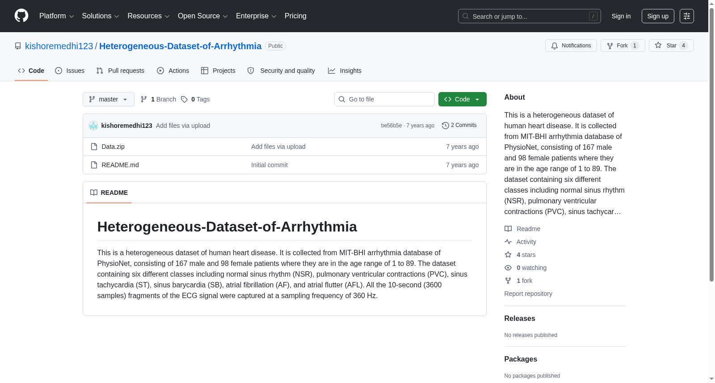Viewport: 715px width, 383px height.
Task: Click the Notifications bell button
Action: click(x=571, y=46)
